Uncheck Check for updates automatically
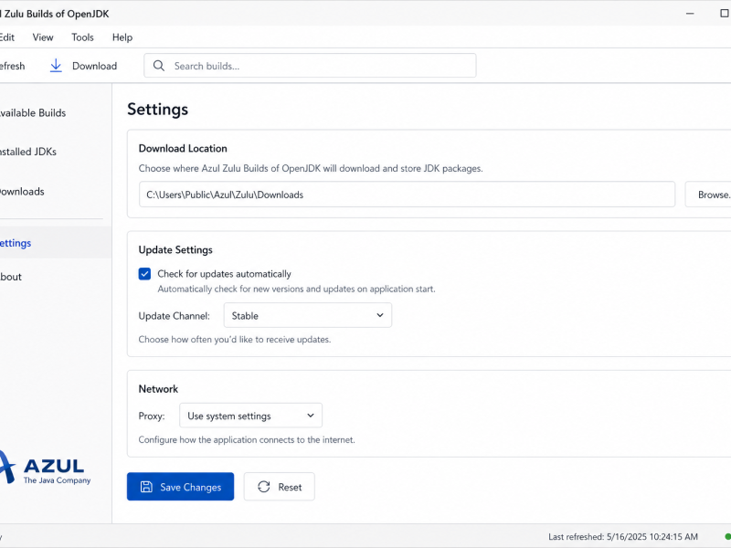The width and height of the screenshot is (731, 548). (144, 273)
